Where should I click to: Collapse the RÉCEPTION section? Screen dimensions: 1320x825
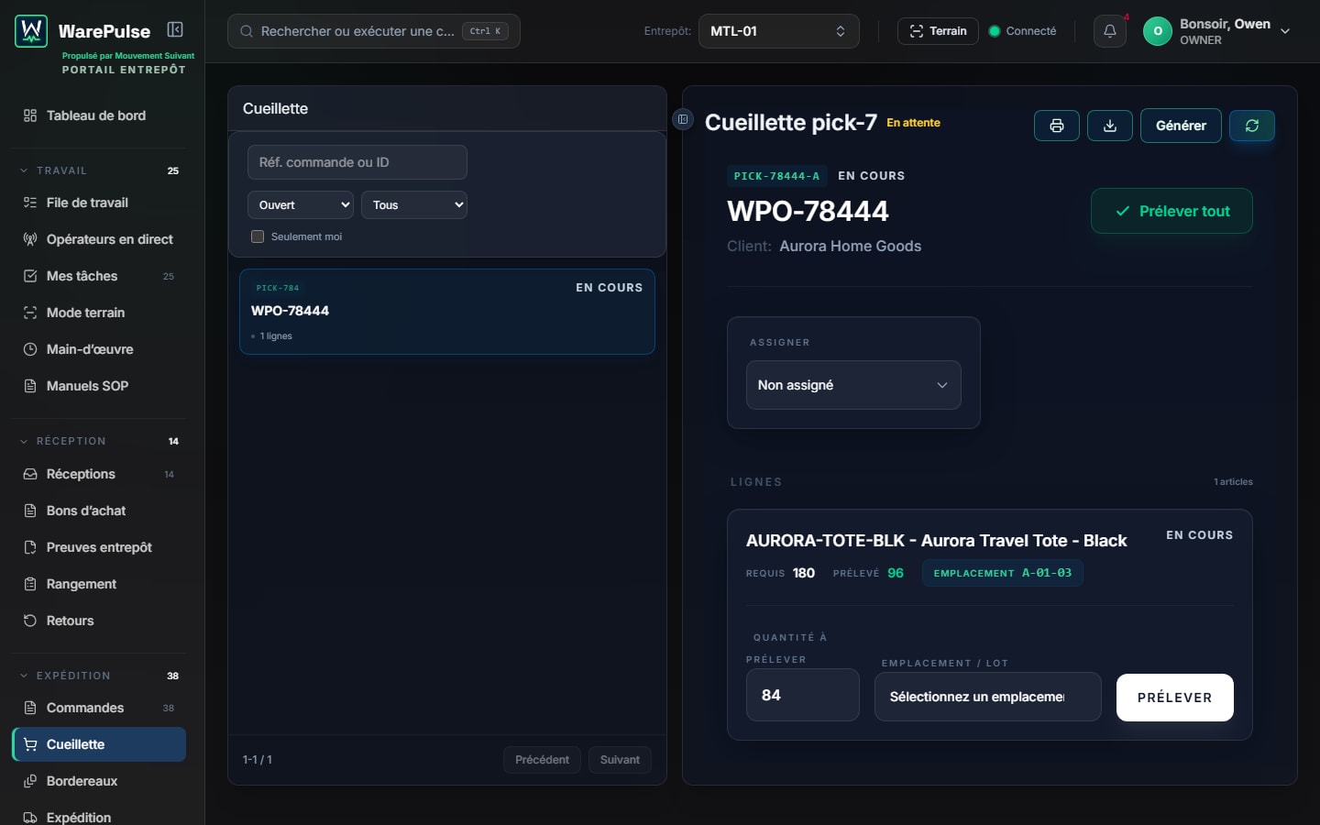pos(99,441)
